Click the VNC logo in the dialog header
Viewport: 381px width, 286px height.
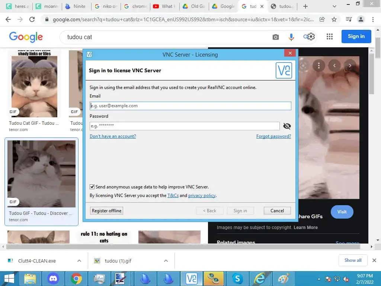point(284,70)
